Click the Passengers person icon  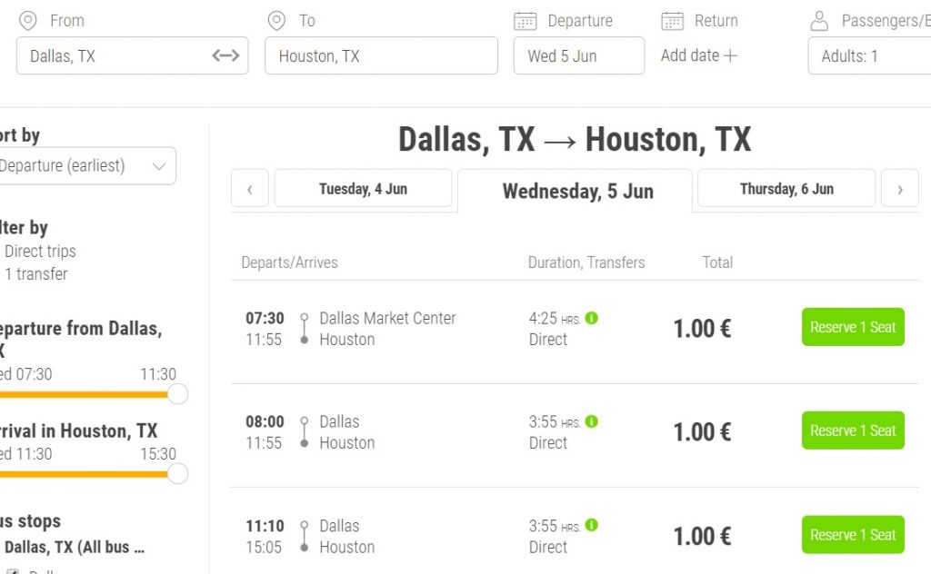(819, 20)
